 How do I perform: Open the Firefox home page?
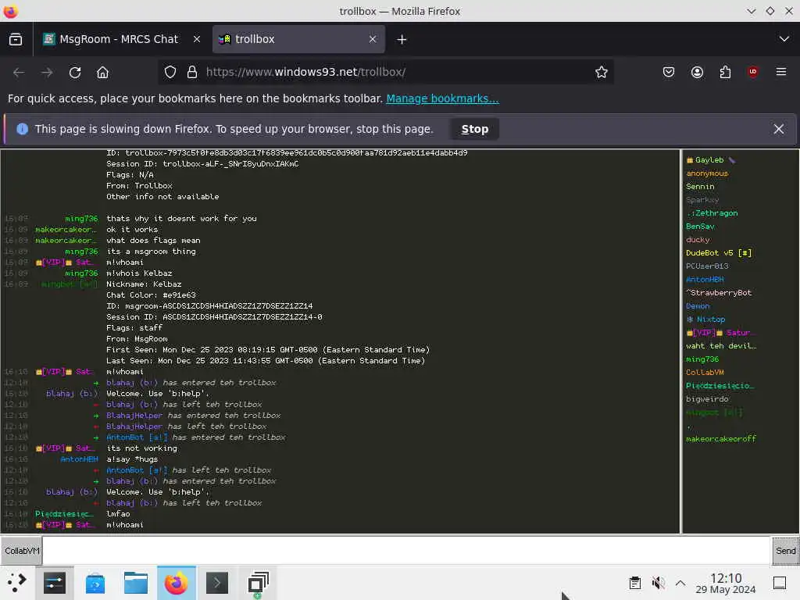pos(102,73)
